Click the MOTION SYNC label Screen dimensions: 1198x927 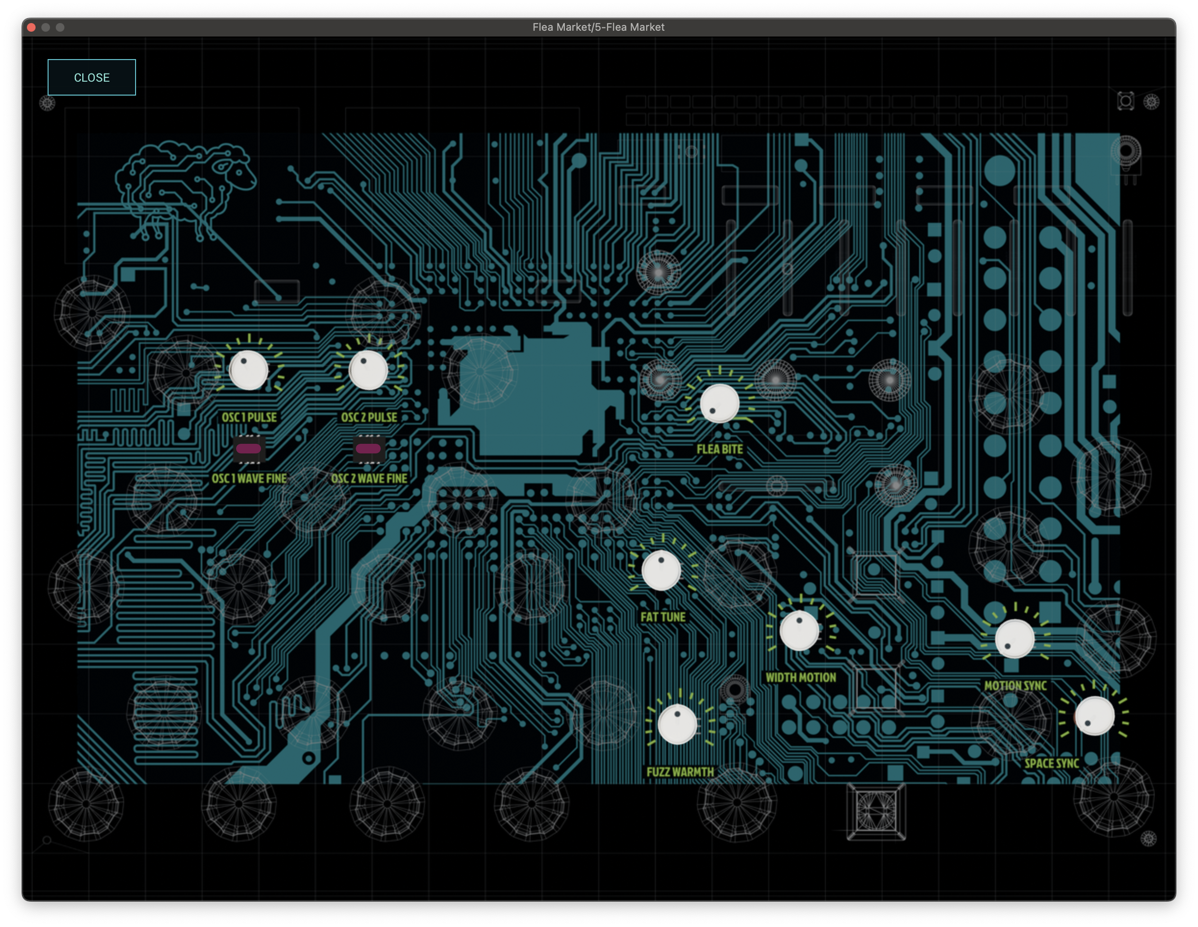pos(1015,685)
